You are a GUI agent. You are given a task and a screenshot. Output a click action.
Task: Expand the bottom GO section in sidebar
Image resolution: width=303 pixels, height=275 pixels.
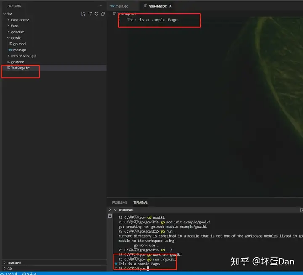tap(5, 269)
